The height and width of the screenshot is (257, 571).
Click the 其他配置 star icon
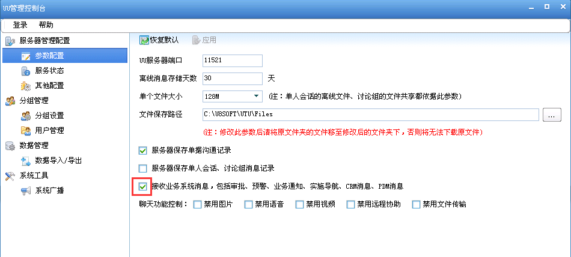pos(25,86)
